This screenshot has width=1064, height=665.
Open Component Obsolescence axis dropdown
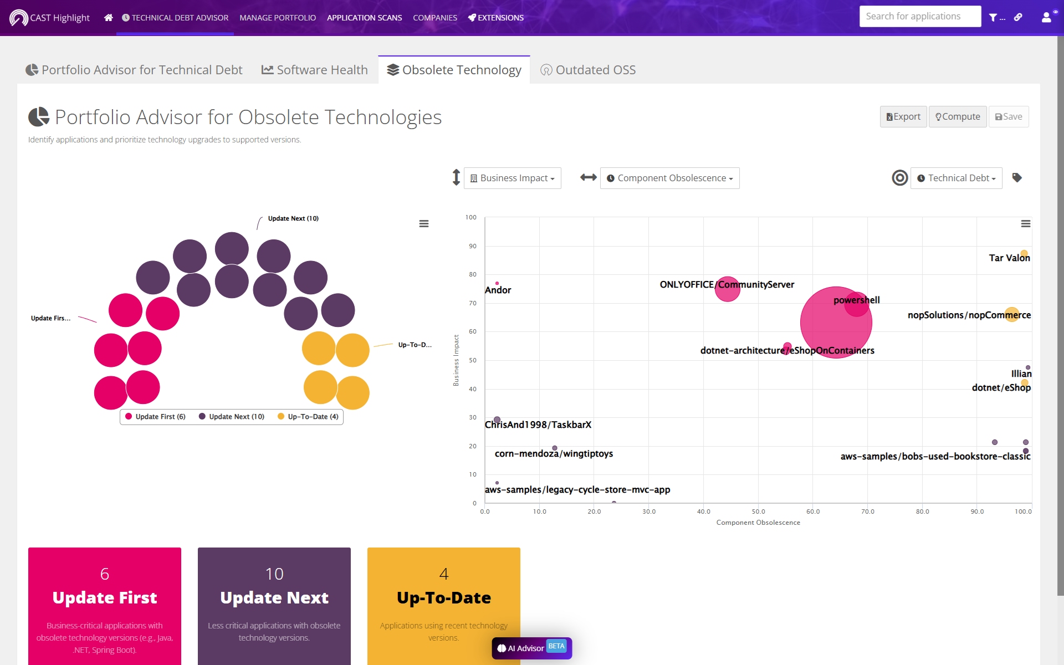669,178
